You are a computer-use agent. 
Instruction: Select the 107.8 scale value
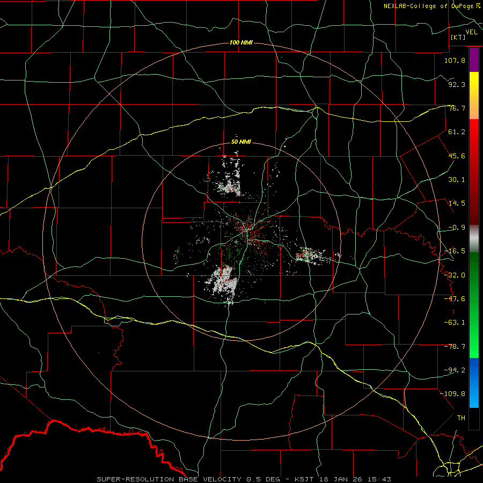click(455, 60)
